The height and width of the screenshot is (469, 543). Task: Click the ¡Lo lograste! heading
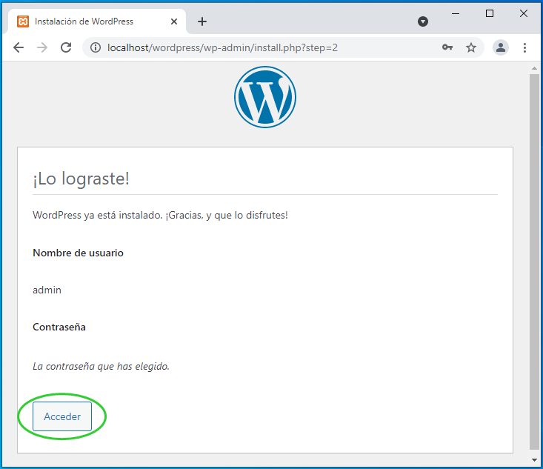point(81,179)
